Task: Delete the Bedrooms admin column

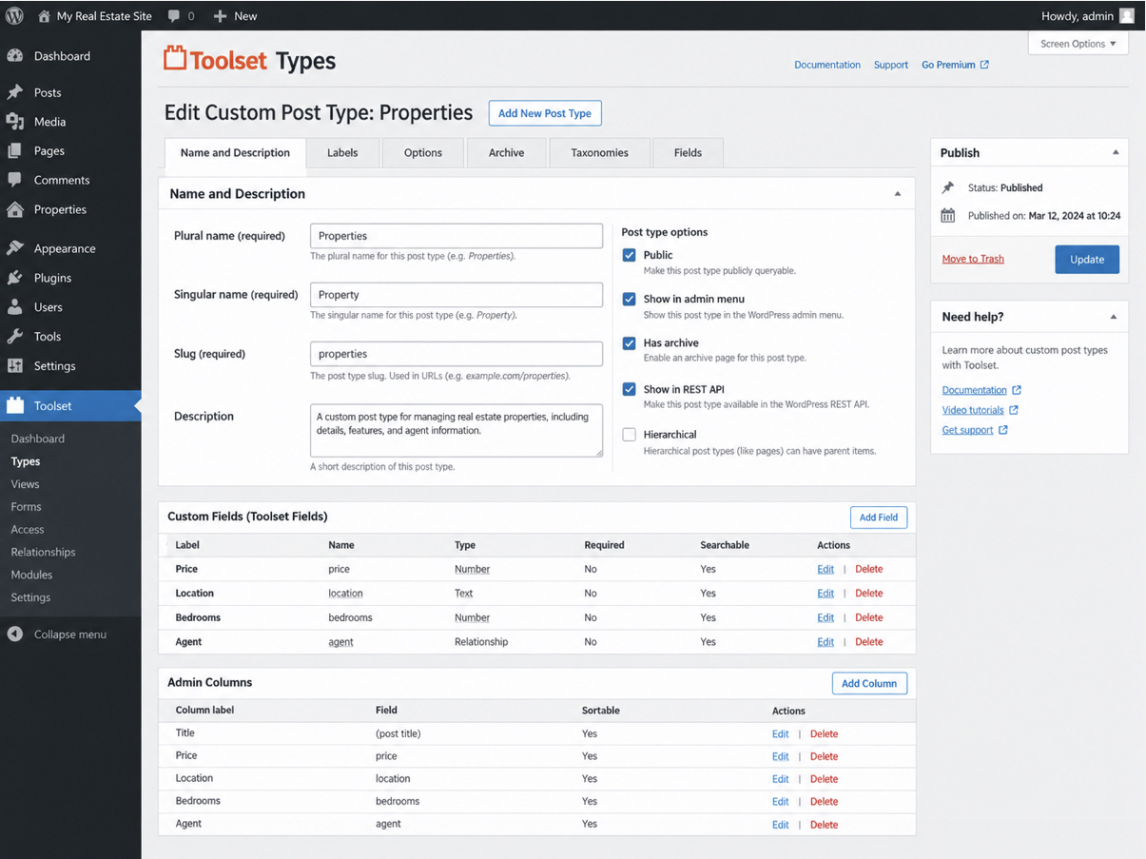Action: (824, 802)
